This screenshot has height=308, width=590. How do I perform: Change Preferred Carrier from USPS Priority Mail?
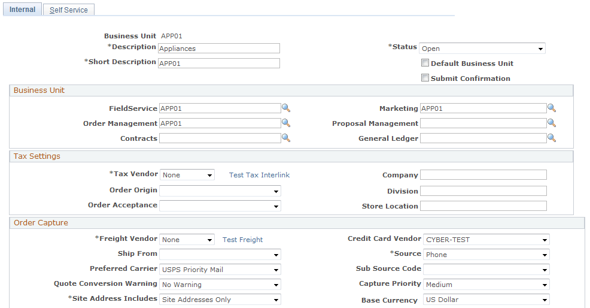pos(220,270)
